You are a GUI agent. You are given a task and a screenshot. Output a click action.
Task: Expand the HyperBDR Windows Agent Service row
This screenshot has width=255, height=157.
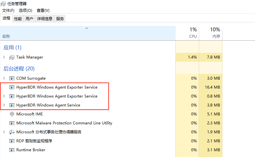point(4,105)
